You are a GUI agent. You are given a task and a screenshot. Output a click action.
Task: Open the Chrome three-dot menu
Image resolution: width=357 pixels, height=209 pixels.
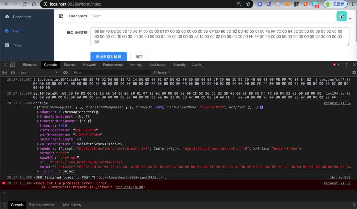pyautogui.click(x=352, y=4)
